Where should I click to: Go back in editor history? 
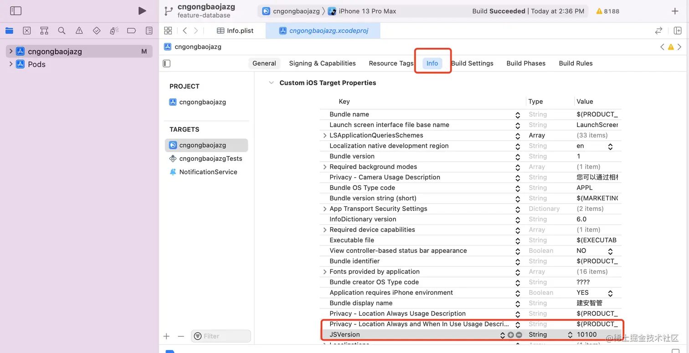pos(185,31)
